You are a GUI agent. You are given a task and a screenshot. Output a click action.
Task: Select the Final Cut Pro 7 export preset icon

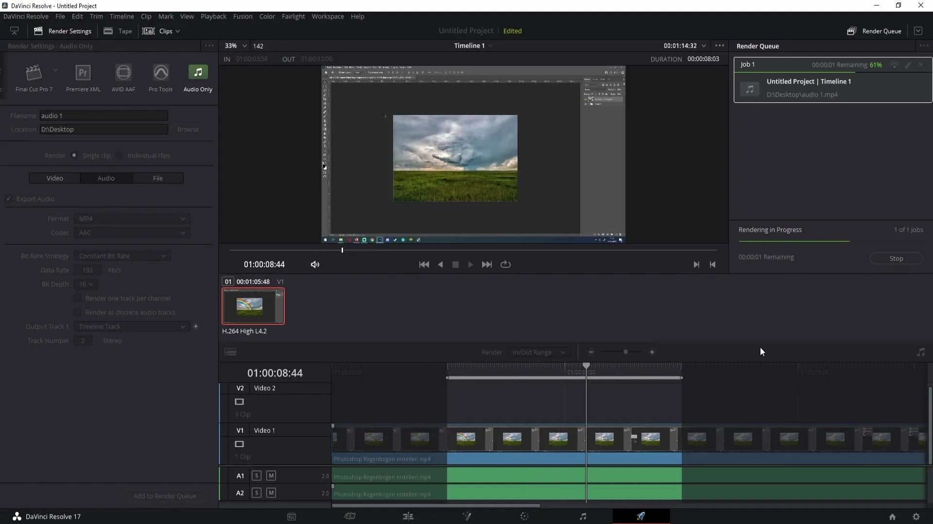34,72
